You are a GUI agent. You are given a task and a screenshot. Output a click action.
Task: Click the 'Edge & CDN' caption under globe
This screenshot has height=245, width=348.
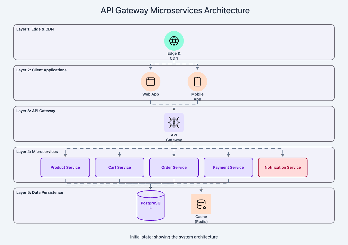(174, 56)
